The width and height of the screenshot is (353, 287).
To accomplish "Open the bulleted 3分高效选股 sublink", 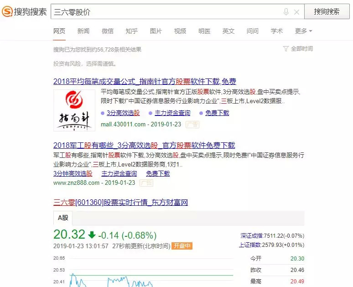I will 123,113.
